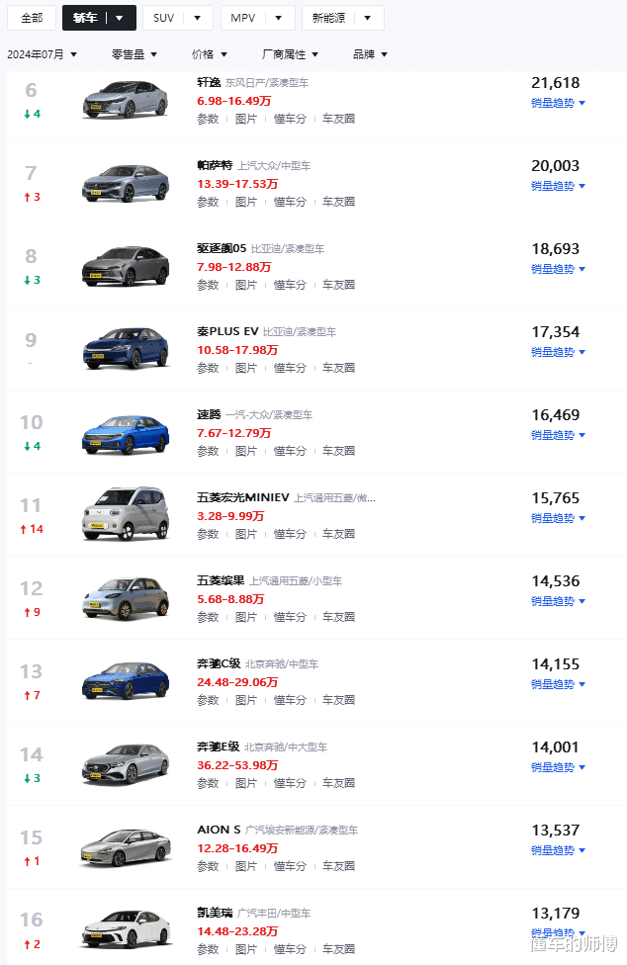This screenshot has height=965, width=627.
Task: Click the AION S sales figure 13,537
Action: 556,831
